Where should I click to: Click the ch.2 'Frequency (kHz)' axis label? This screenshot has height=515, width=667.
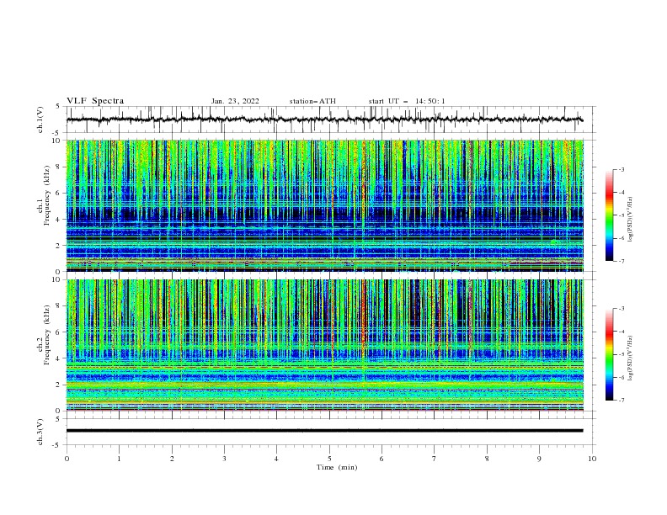click(47, 335)
